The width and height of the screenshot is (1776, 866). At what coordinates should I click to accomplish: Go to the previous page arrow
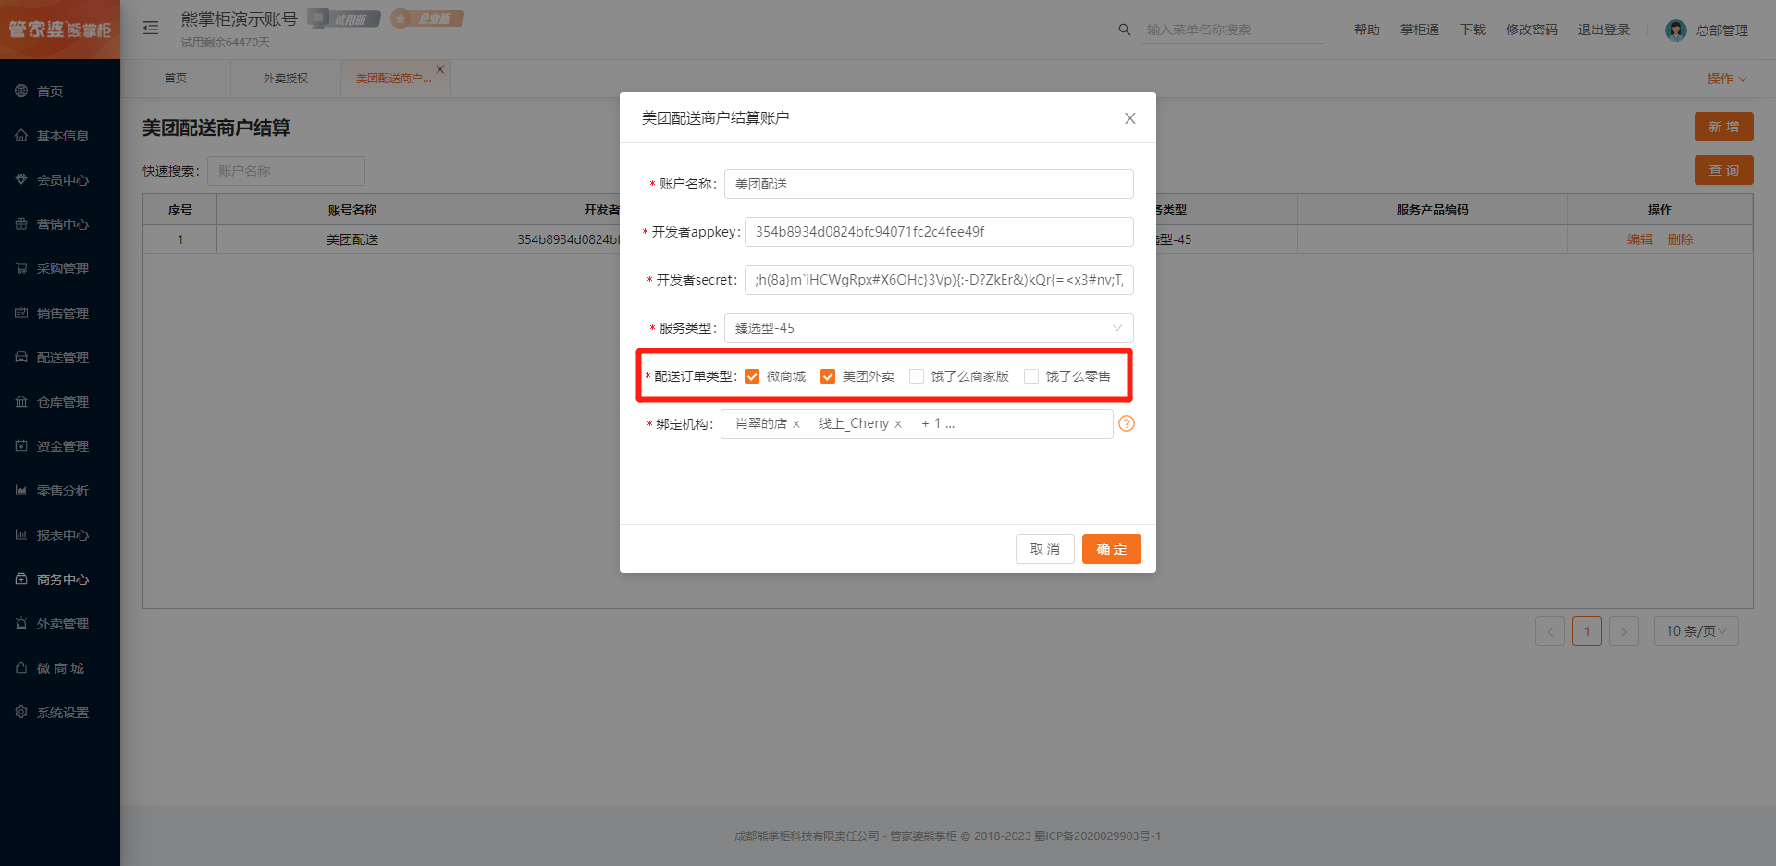(1550, 631)
